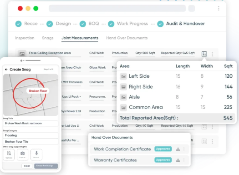Click 'Qty: 500 Sqft' text
This screenshot has height=175, width=239.
(x=145, y=53)
